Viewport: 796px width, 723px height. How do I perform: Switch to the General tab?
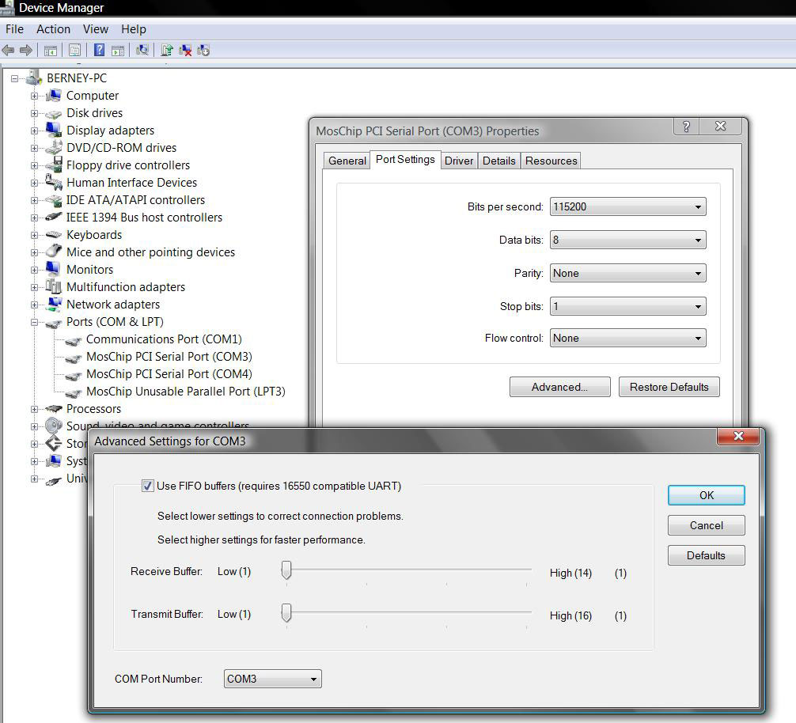347,161
